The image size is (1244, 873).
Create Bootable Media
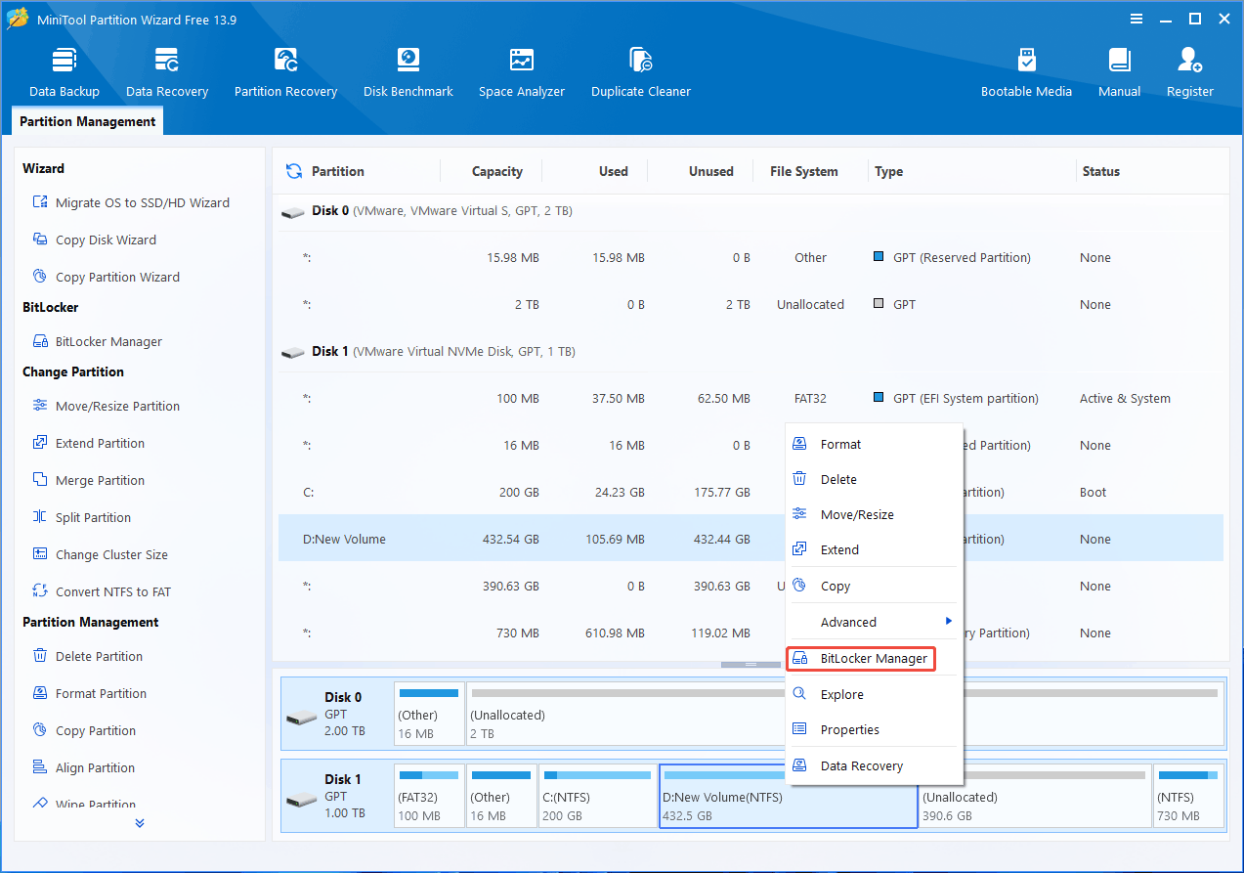pyautogui.click(x=1026, y=71)
